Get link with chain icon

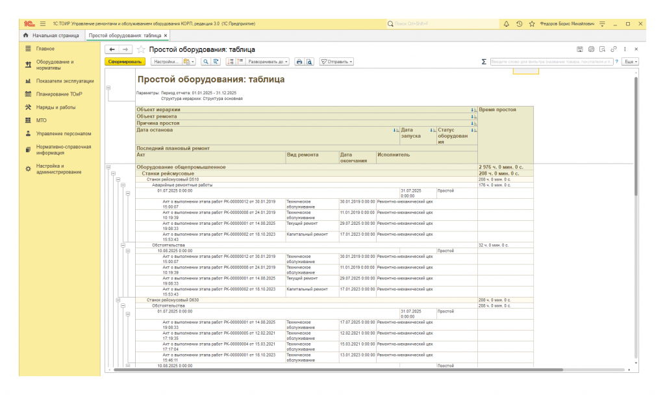click(x=614, y=49)
